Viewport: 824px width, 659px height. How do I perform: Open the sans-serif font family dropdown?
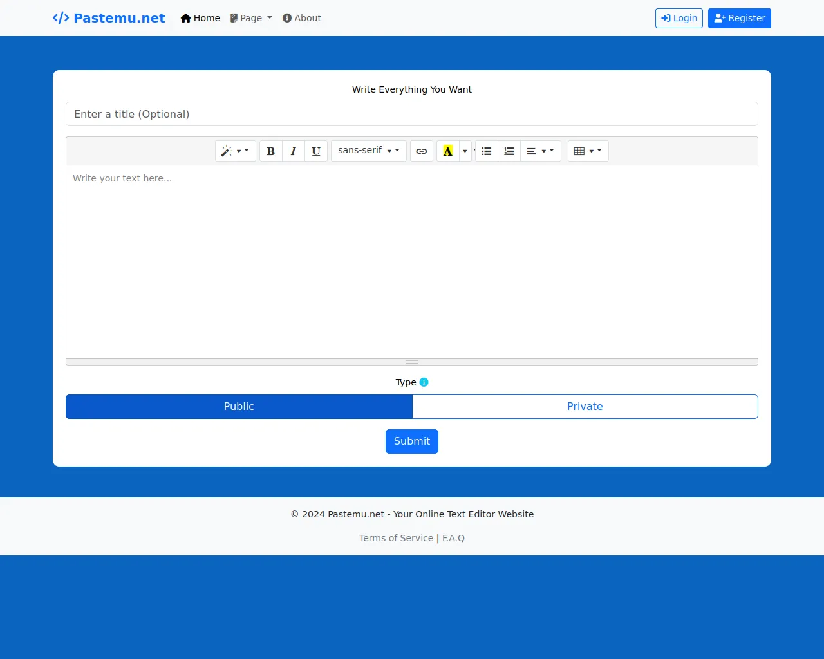point(368,151)
